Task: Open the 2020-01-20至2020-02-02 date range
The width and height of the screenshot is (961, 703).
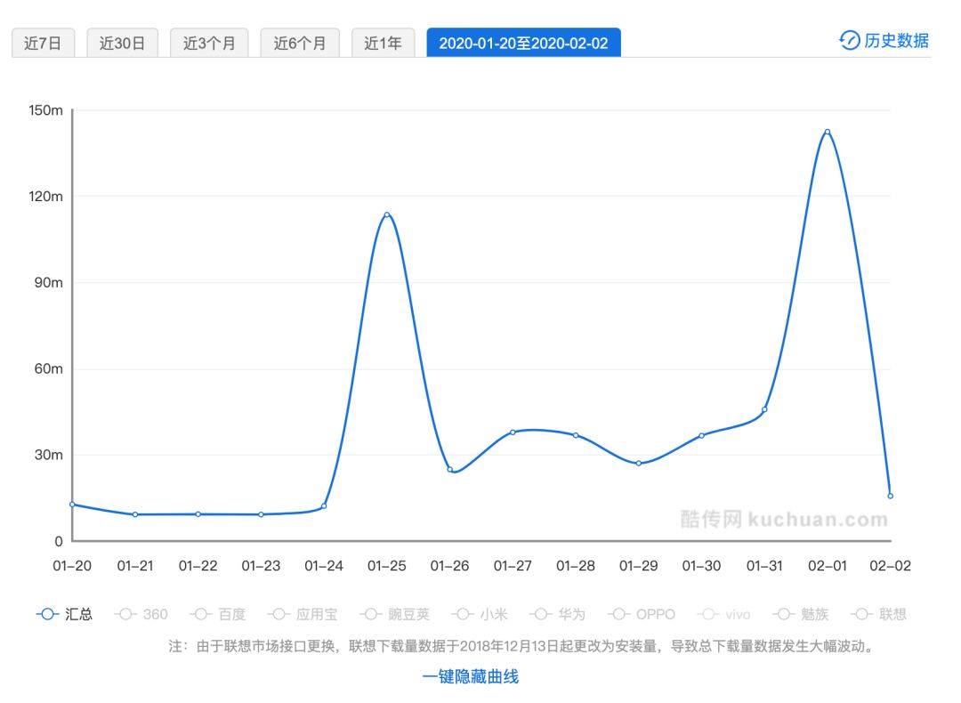Action: [523, 42]
